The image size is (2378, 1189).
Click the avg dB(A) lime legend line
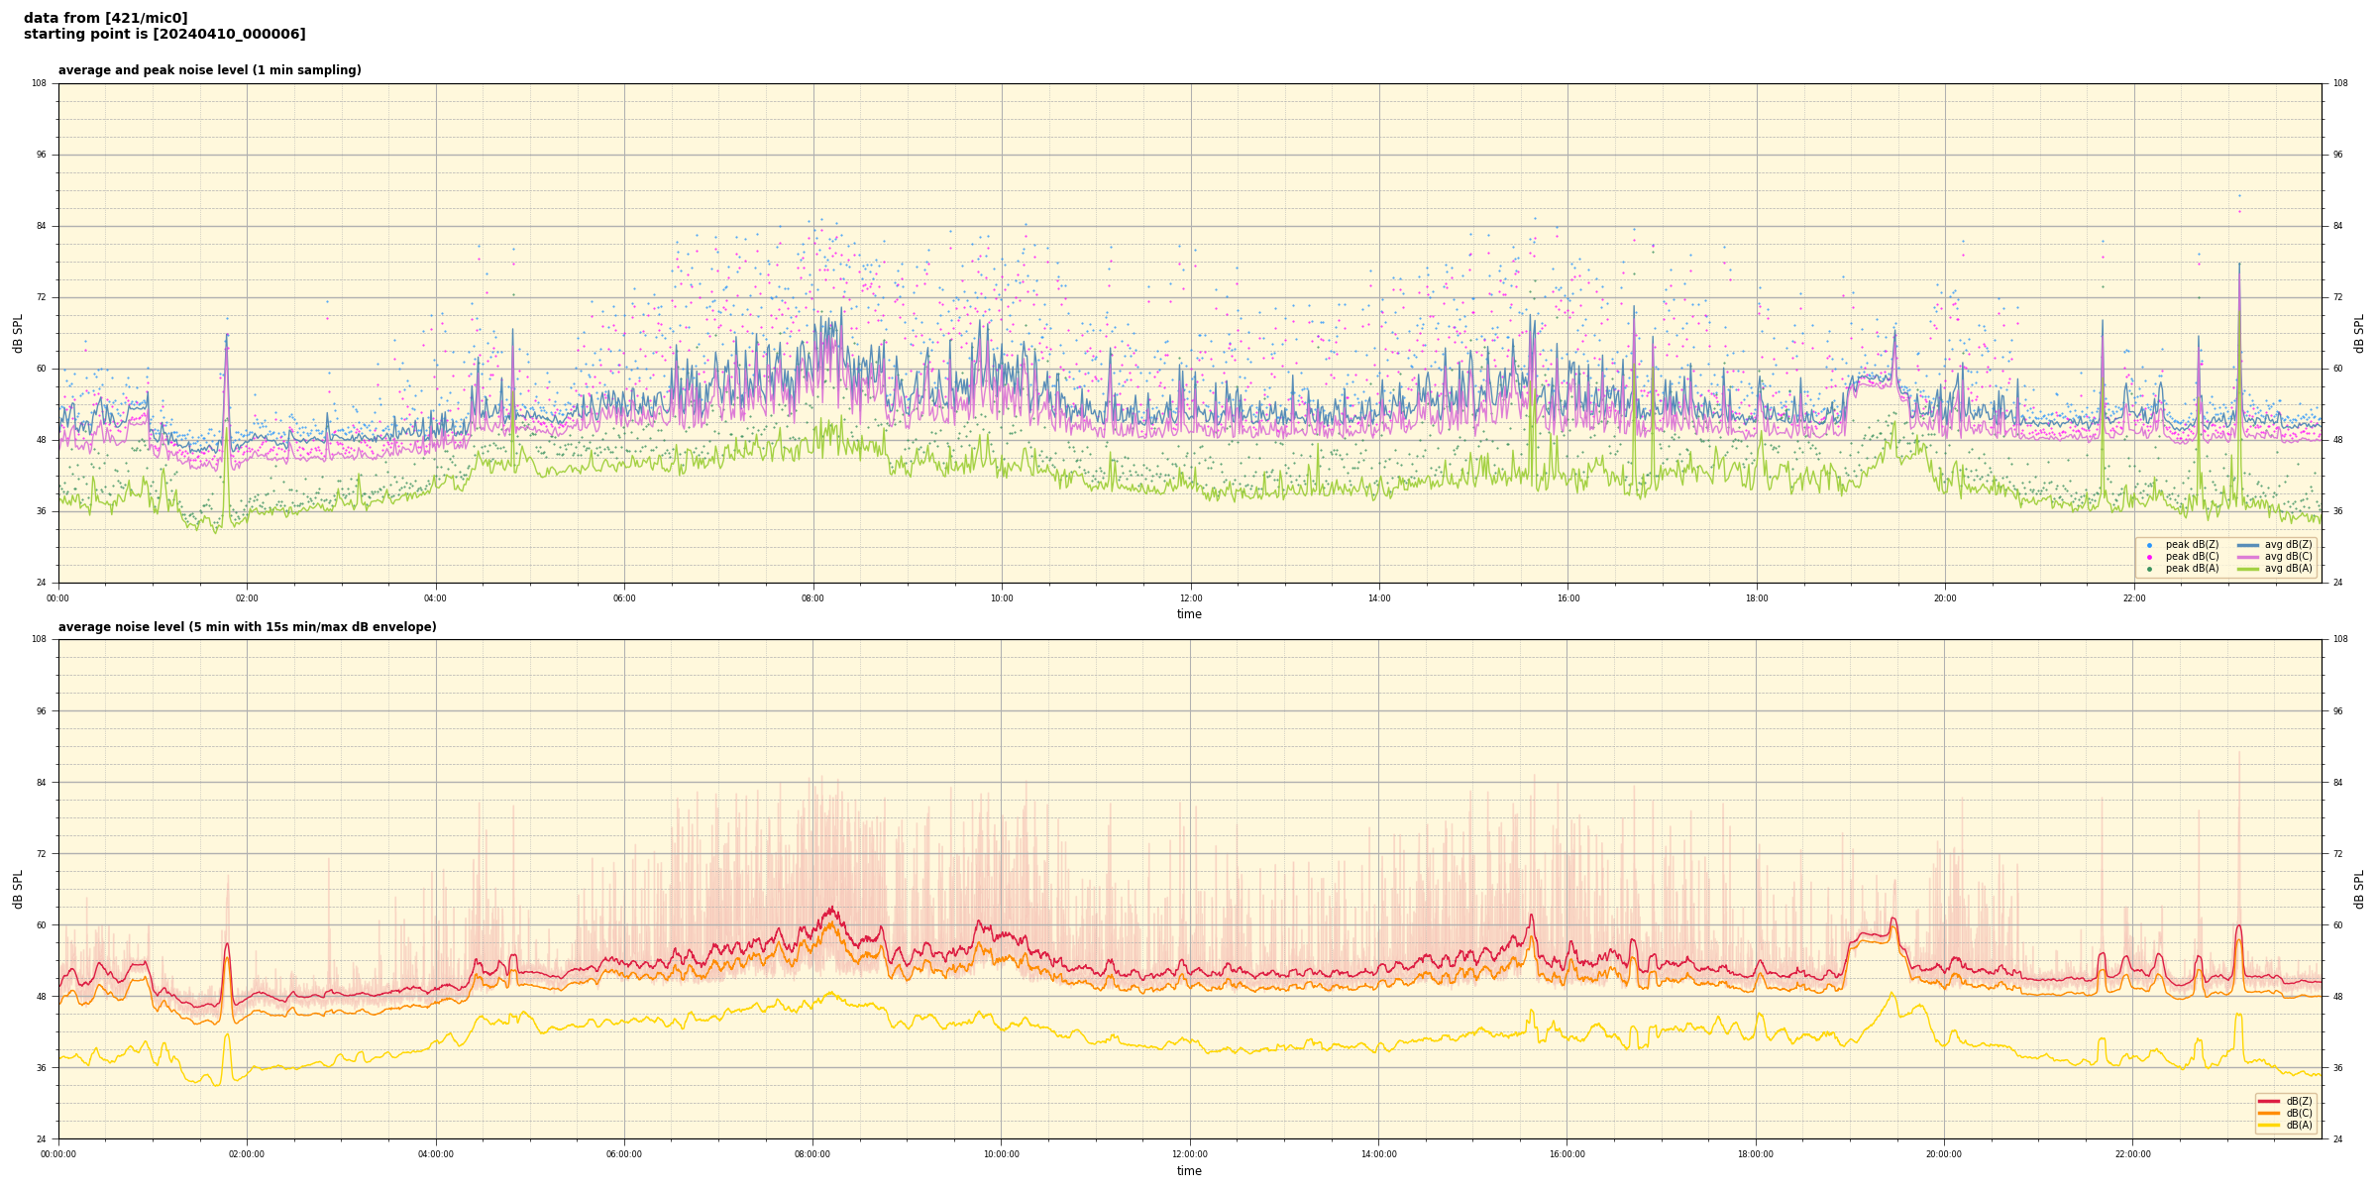(x=2248, y=569)
